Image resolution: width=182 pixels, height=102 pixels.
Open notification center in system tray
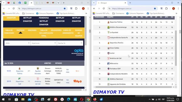[x=177, y=99]
